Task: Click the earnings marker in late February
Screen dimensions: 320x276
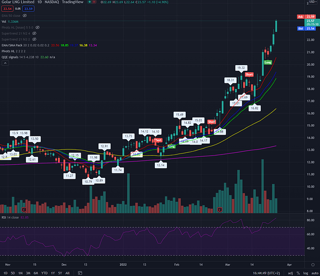Action: [220, 210]
